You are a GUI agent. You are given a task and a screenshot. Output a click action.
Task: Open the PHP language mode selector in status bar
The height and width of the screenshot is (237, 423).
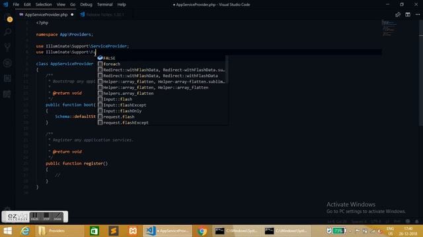pos(397,222)
